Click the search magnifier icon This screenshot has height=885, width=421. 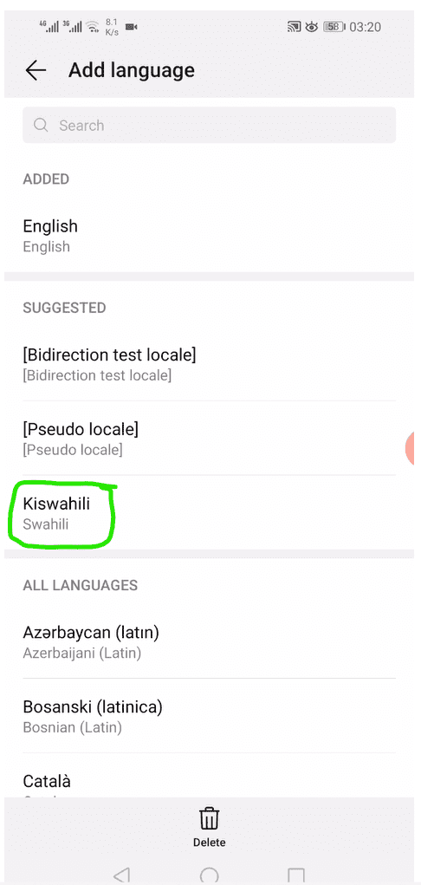[x=41, y=125]
